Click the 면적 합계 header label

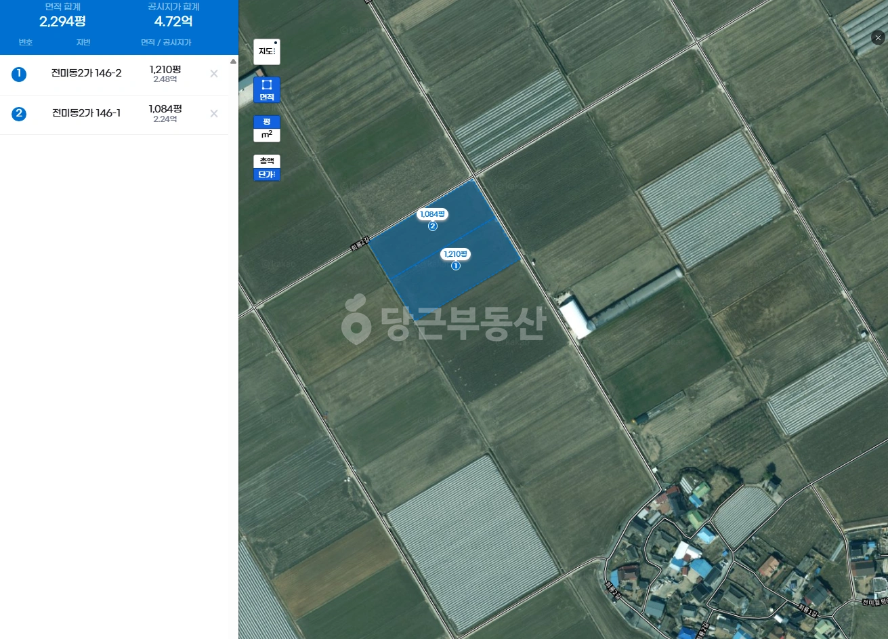tap(63, 6)
